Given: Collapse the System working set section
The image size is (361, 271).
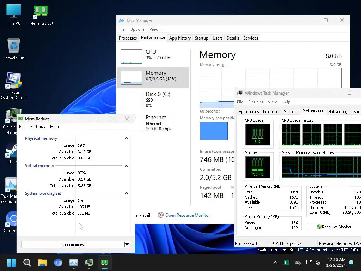Looking at the screenshot, I should [126, 193].
